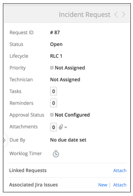Set priority via Not Assigned text
The image size is (133, 196).
(x=70, y=68)
